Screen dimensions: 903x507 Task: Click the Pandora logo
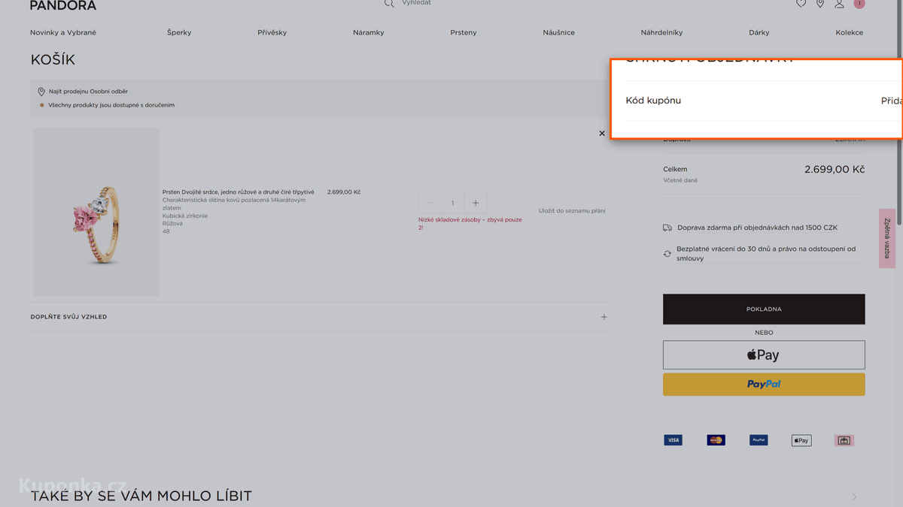[x=63, y=5]
